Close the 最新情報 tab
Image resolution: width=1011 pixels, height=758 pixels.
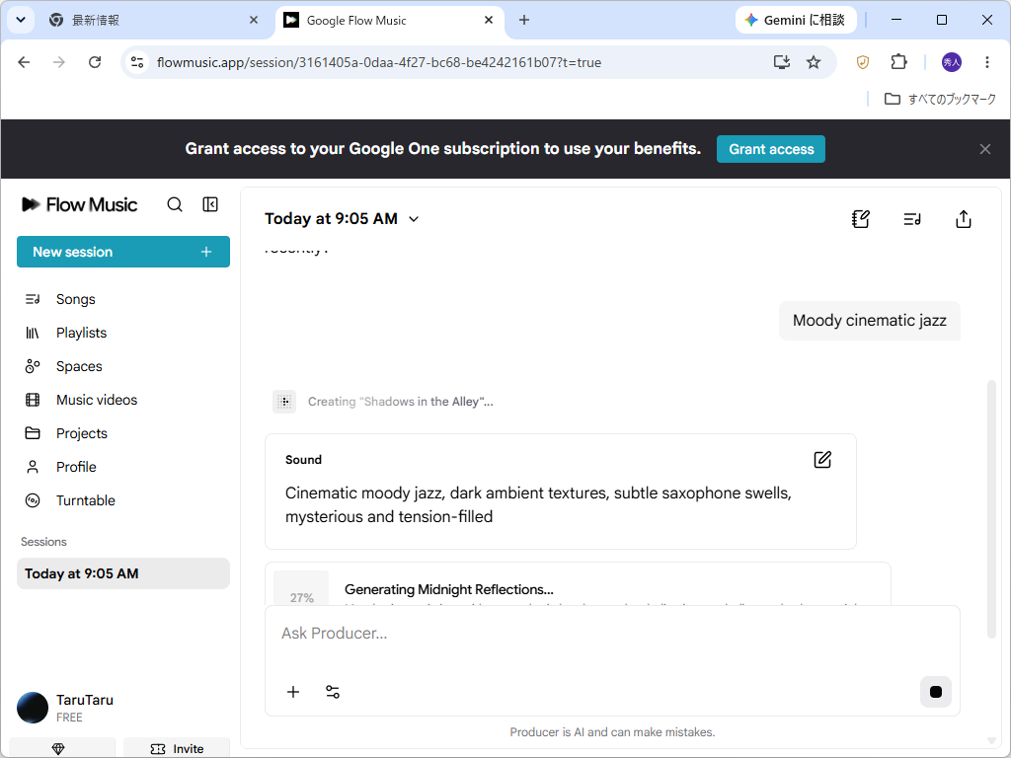[x=254, y=20]
